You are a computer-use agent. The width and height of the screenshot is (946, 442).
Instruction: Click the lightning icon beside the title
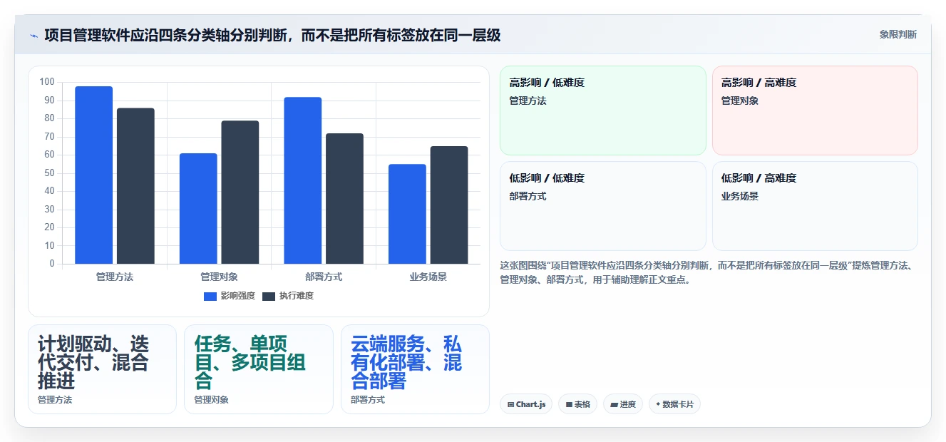34,35
